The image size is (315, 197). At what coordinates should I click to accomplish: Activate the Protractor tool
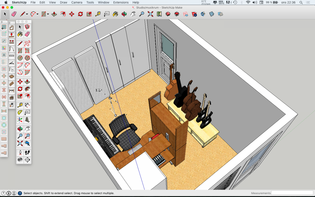(20, 113)
